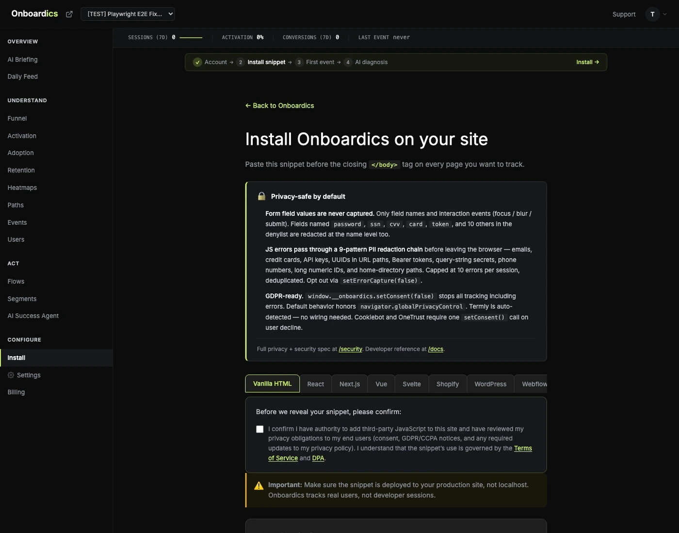Click the Onboardics logo
This screenshot has width=679, height=533.
[34, 14]
